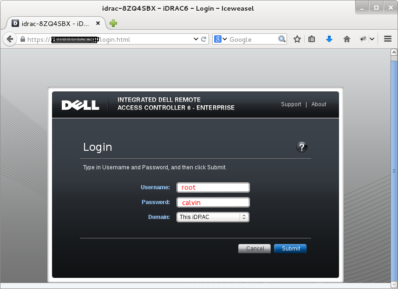The height and width of the screenshot is (289, 398).
Task: Open a new tab with the green plus
Action: [x=113, y=23]
